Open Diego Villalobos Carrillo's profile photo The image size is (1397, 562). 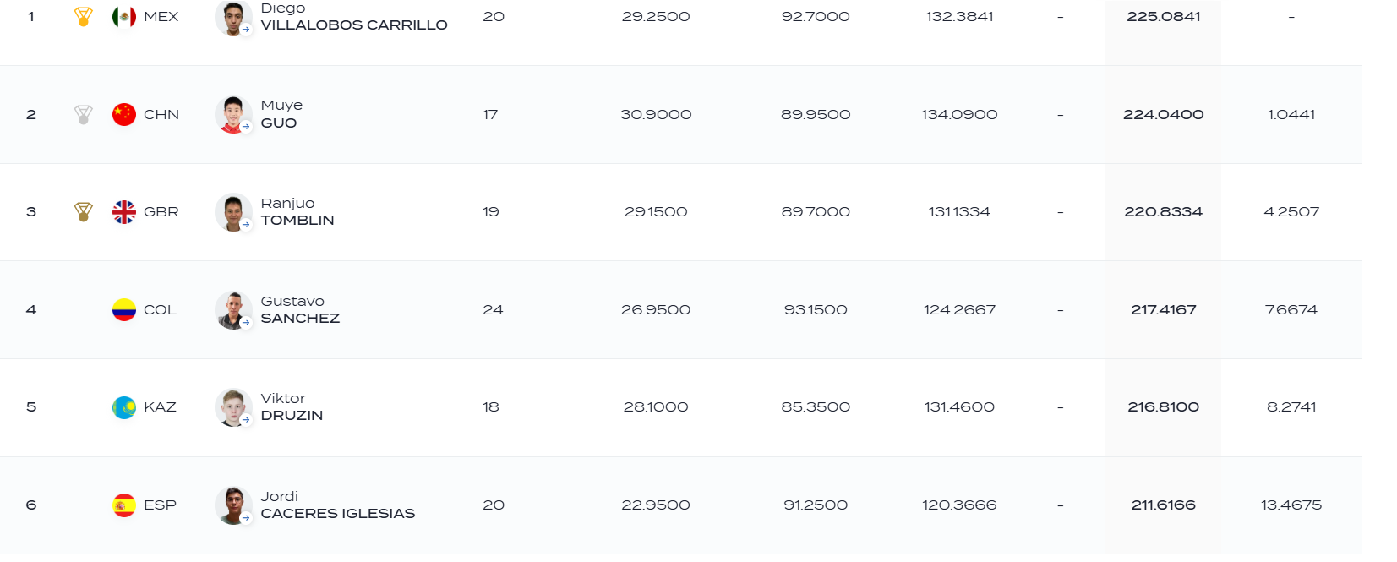pyautogui.click(x=233, y=18)
